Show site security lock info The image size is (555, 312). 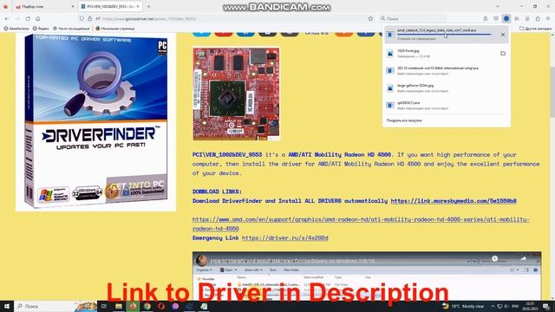pyautogui.click(x=89, y=18)
